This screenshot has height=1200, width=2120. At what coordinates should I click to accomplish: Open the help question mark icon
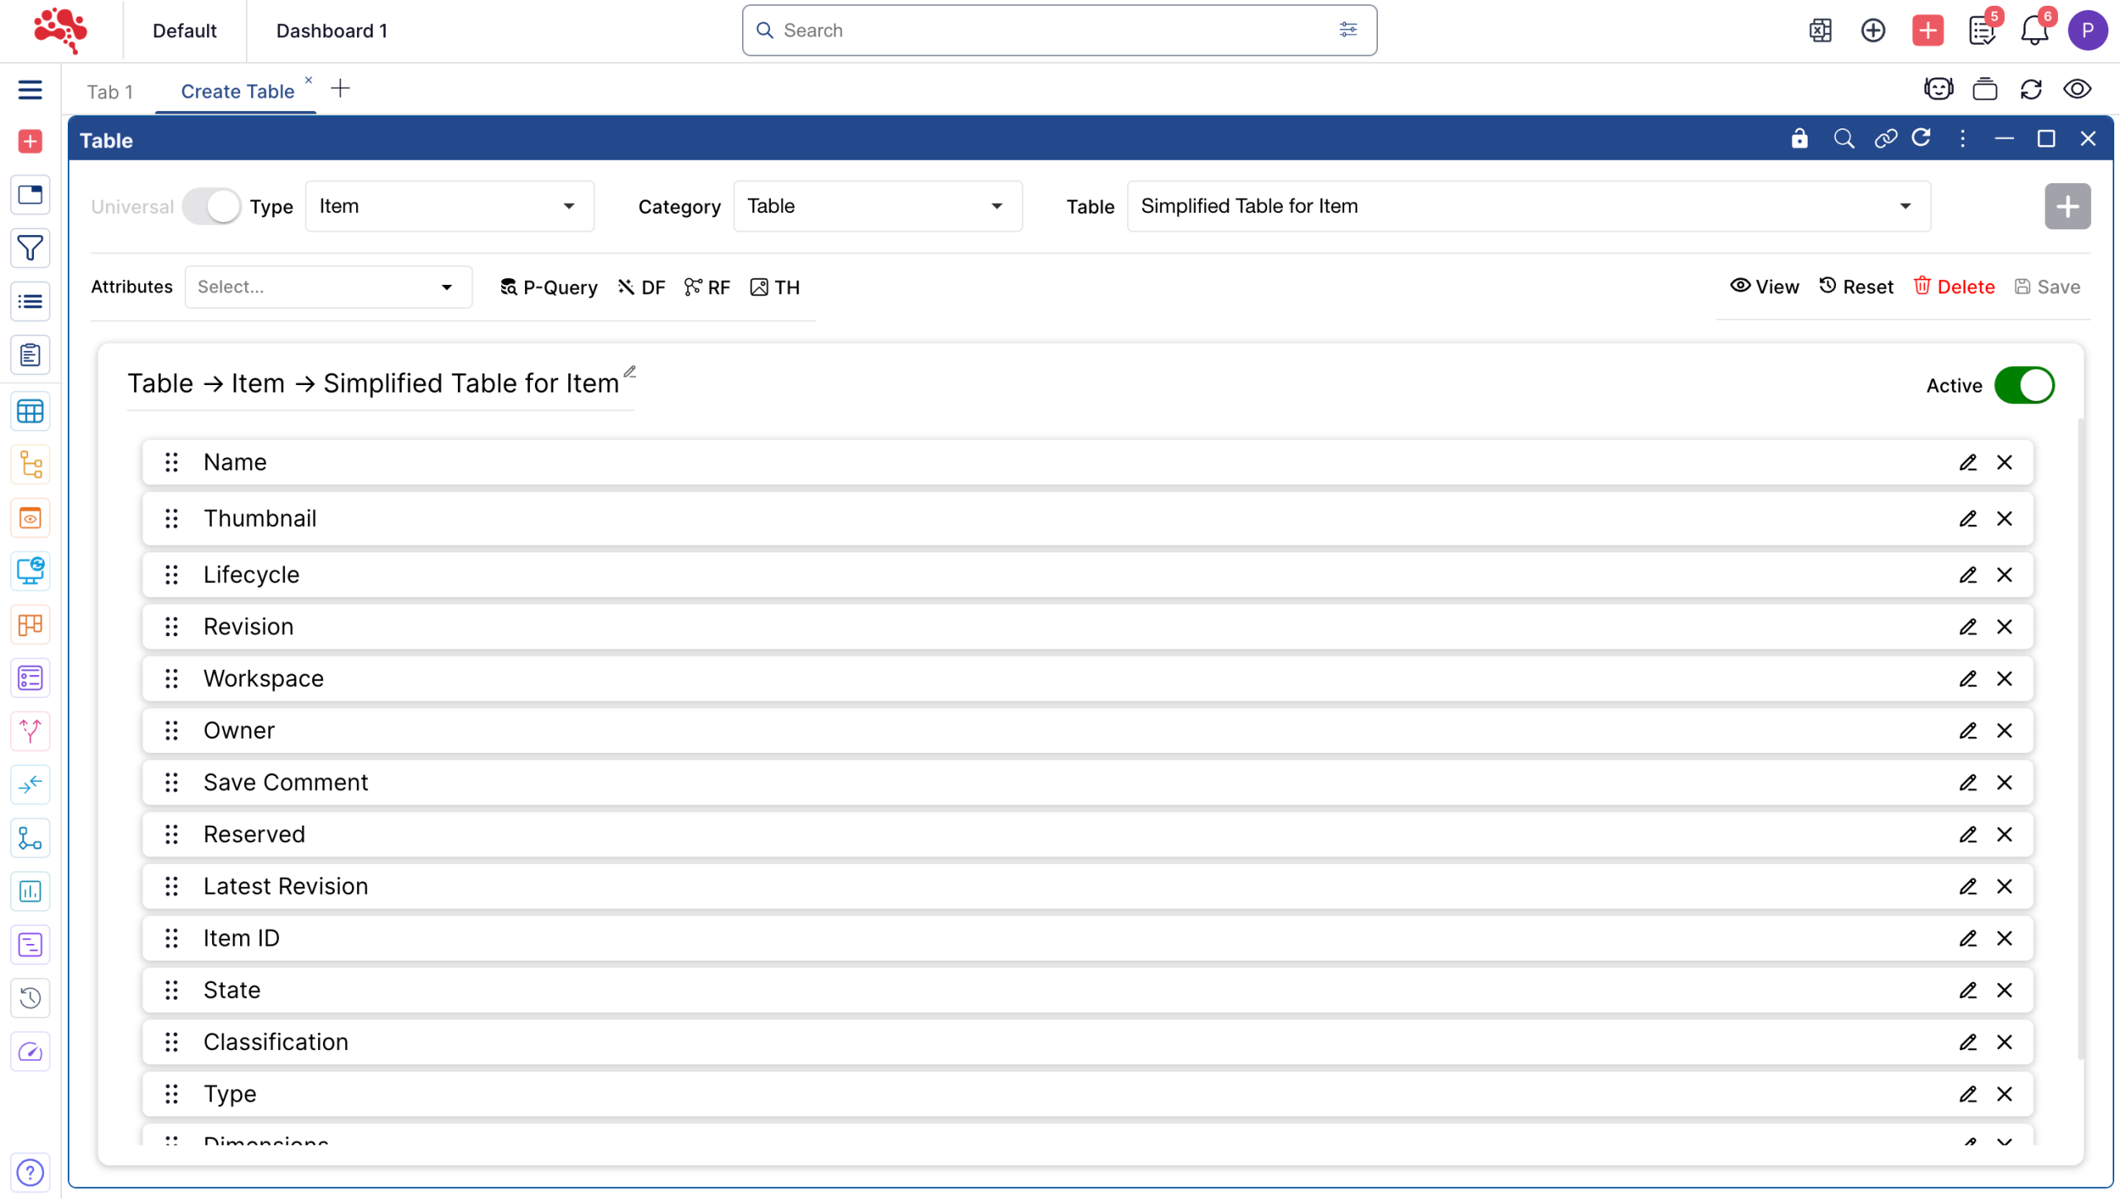31,1173
